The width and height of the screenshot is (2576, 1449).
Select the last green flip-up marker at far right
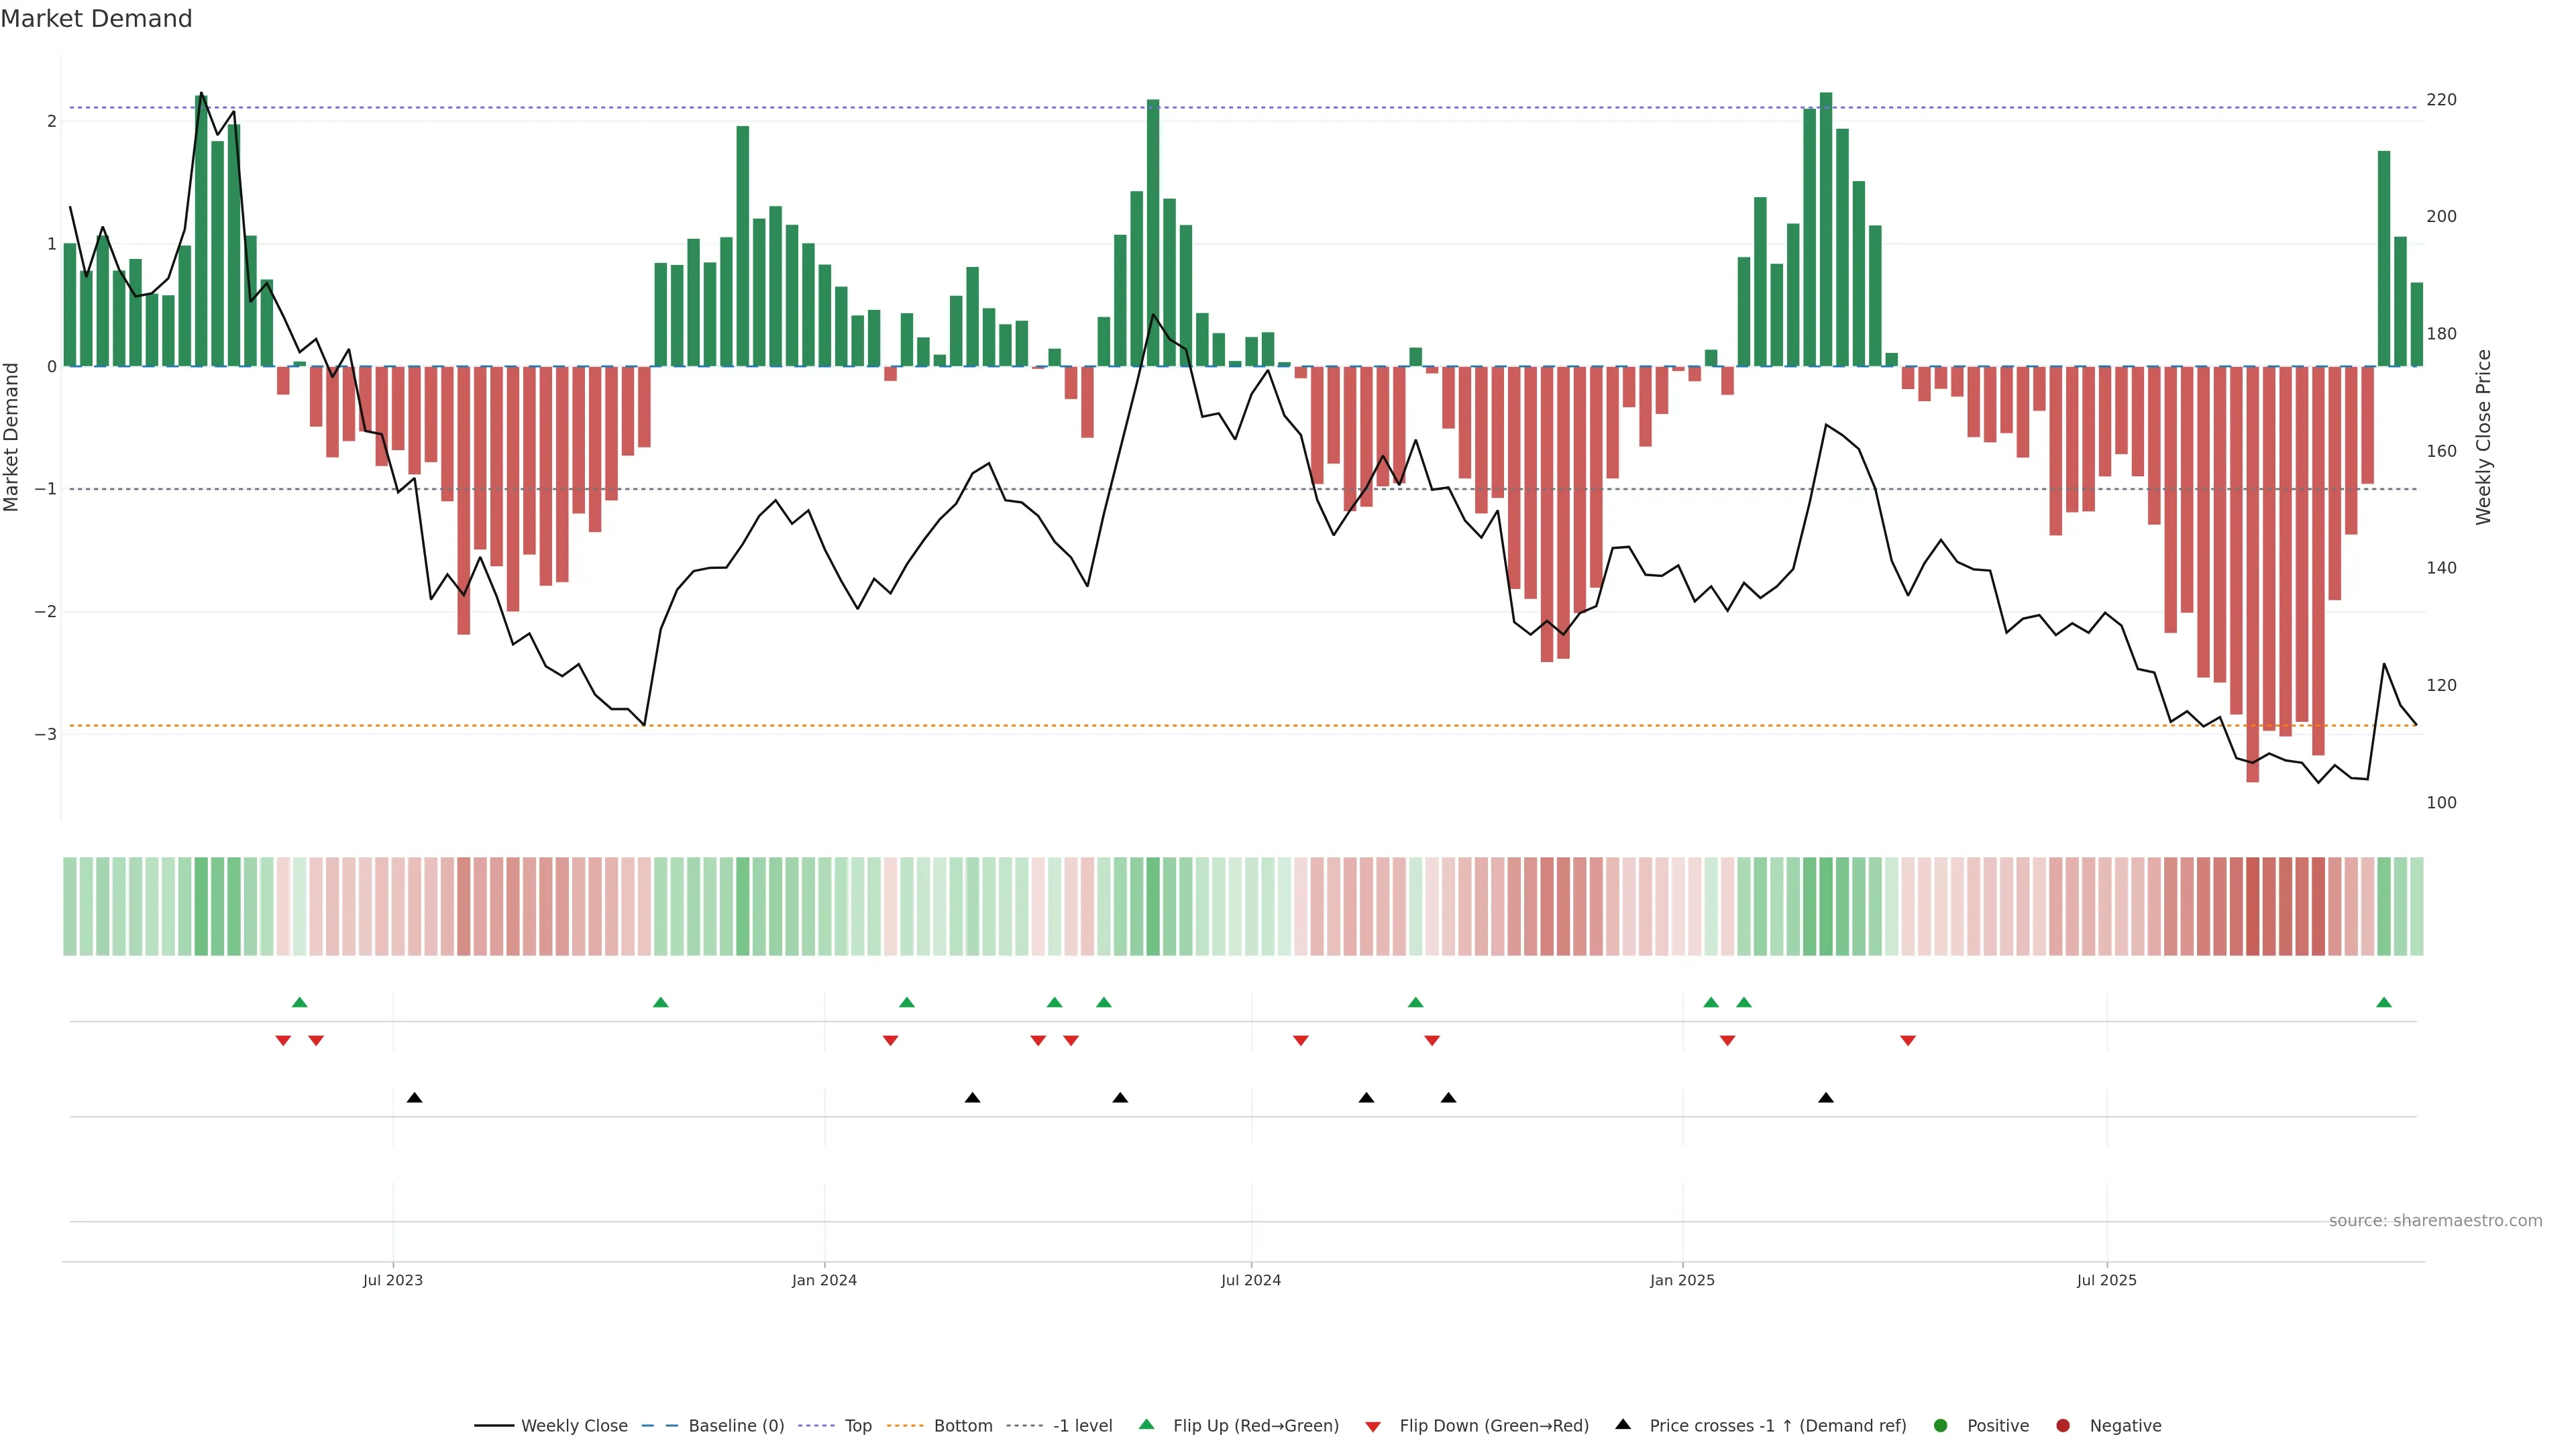[2384, 1003]
